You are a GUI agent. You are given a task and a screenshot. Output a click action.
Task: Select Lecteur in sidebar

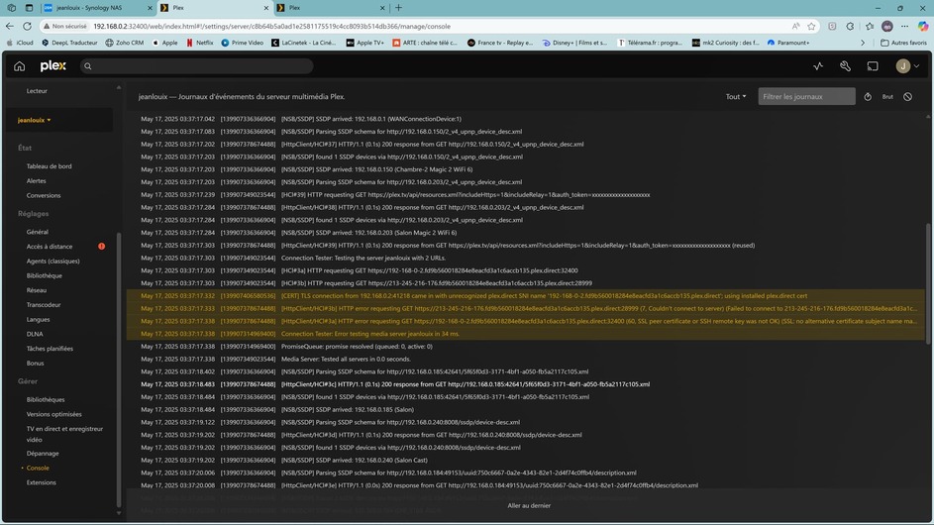(37, 91)
